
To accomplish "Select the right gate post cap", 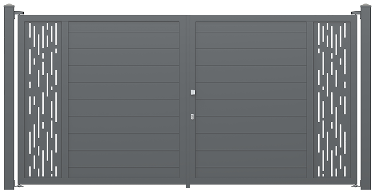I will 366,5.
